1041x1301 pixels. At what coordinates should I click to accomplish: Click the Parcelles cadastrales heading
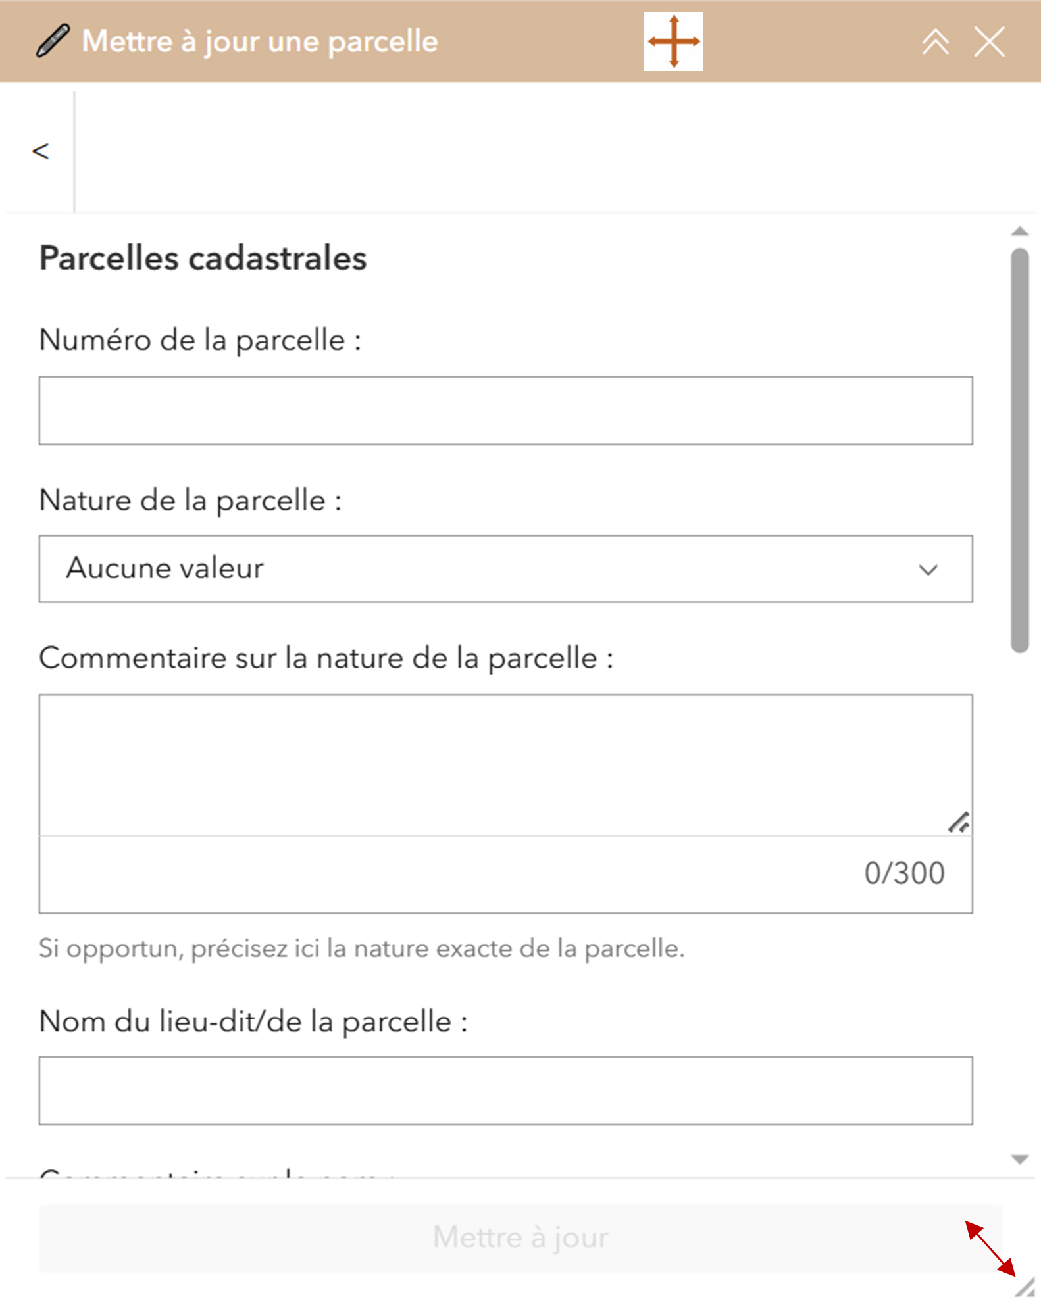click(x=203, y=258)
